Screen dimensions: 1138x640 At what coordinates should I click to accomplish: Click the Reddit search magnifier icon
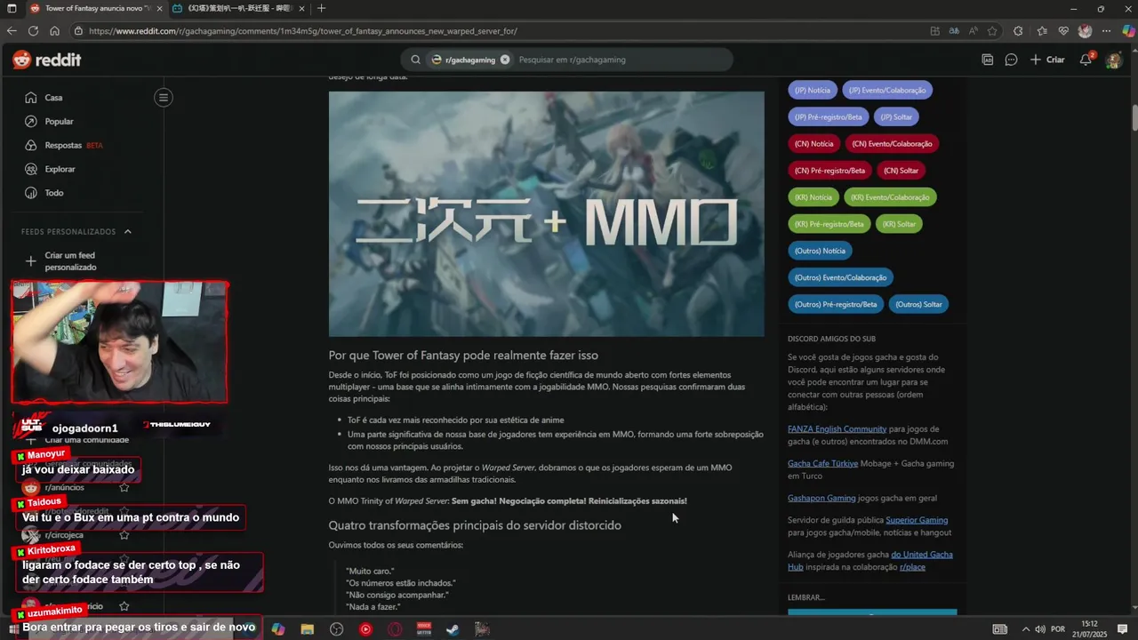(x=415, y=60)
